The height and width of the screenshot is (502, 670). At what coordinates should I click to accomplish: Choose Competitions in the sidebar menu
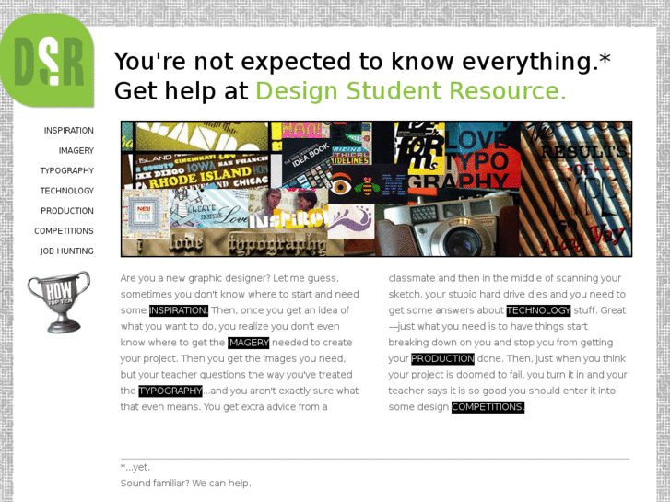click(x=64, y=231)
